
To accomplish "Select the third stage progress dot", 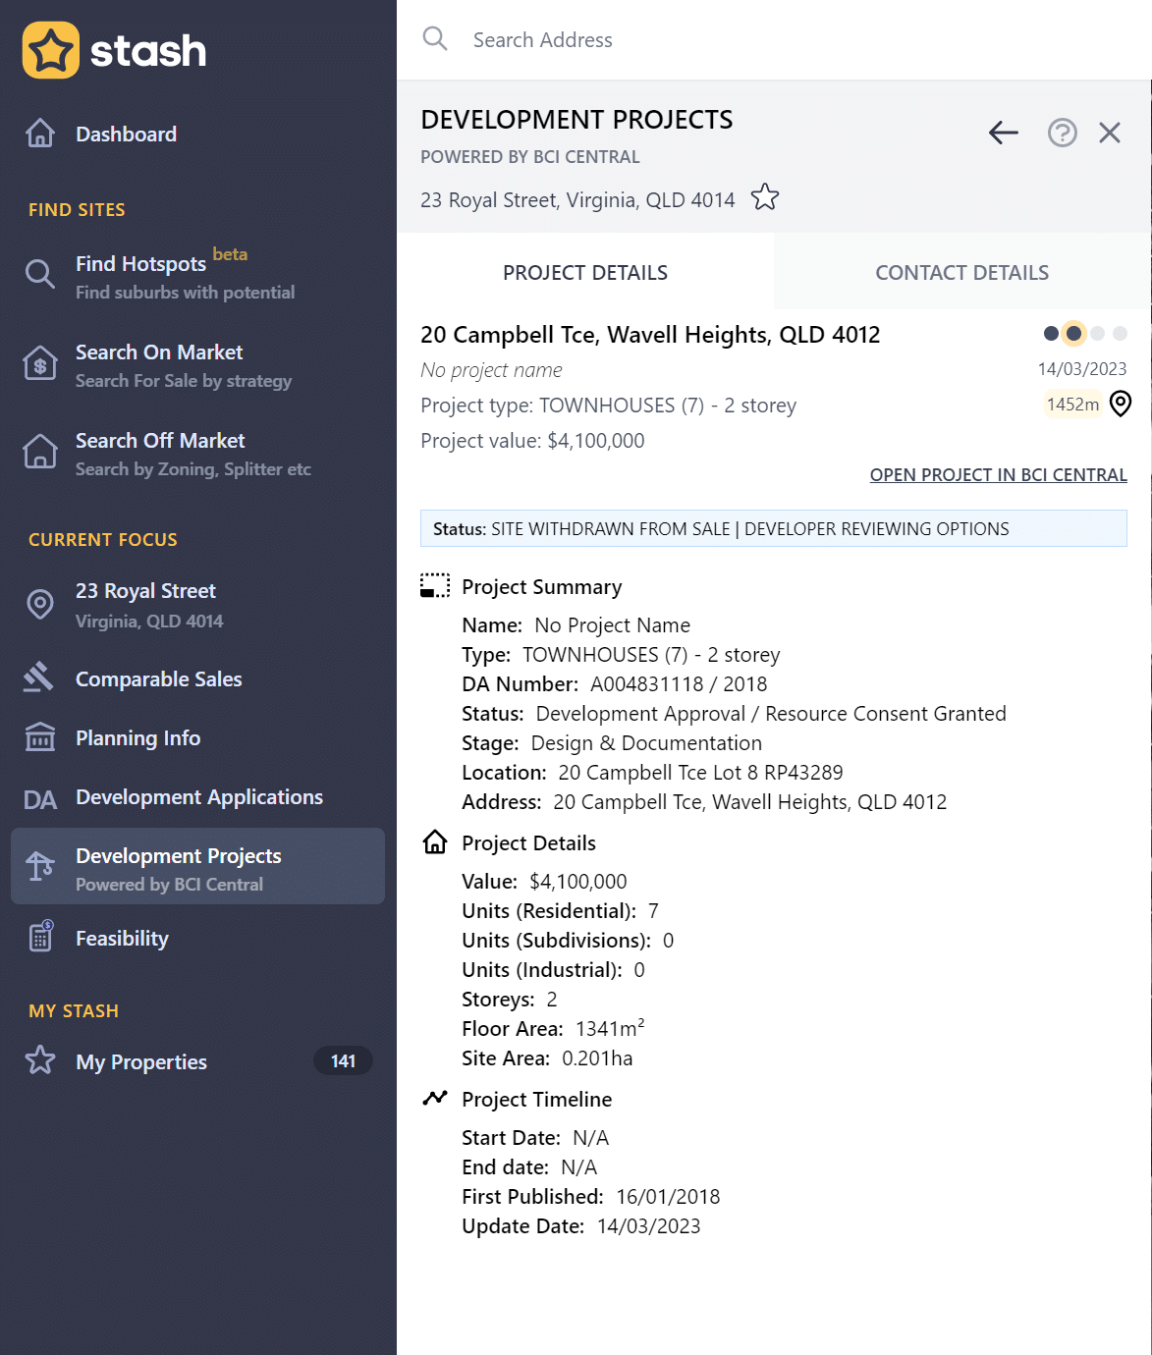I will [1097, 334].
